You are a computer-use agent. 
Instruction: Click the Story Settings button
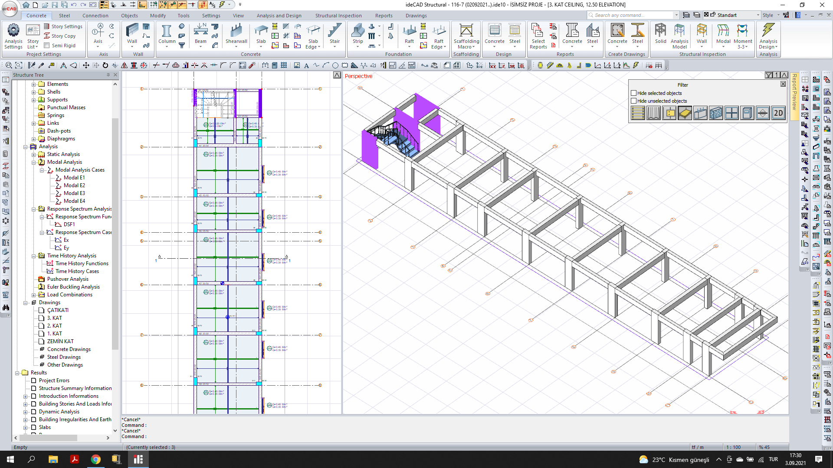click(63, 26)
